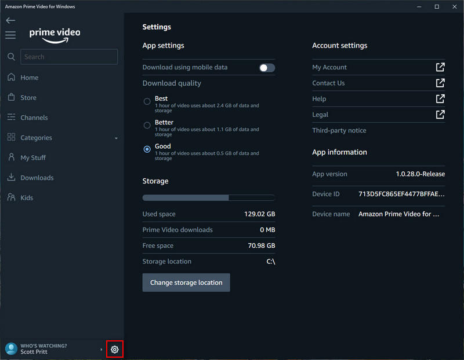Click the 0 MB Prime Video downloads value
This screenshot has height=360, width=464.
(x=267, y=230)
